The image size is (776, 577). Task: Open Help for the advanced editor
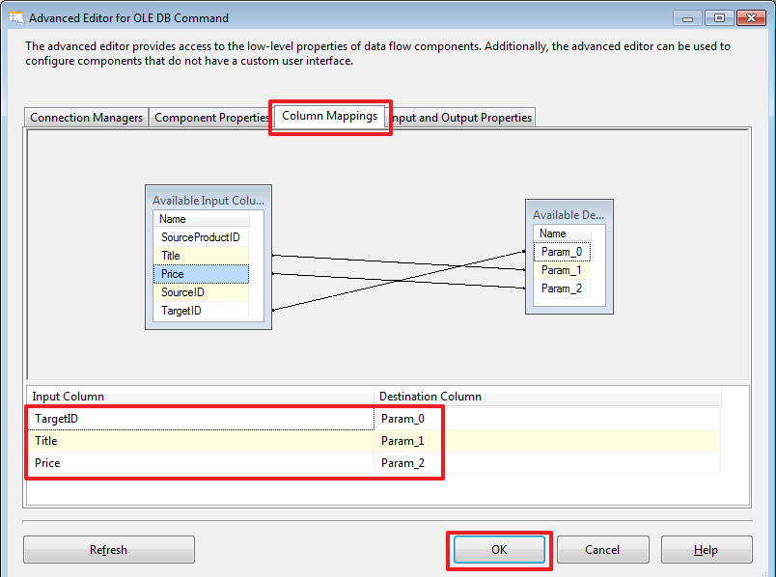click(706, 549)
